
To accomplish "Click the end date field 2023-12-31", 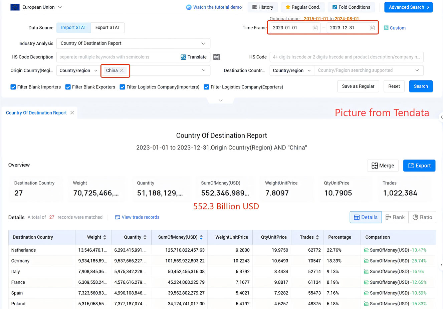I will pyautogui.click(x=352, y=28).
